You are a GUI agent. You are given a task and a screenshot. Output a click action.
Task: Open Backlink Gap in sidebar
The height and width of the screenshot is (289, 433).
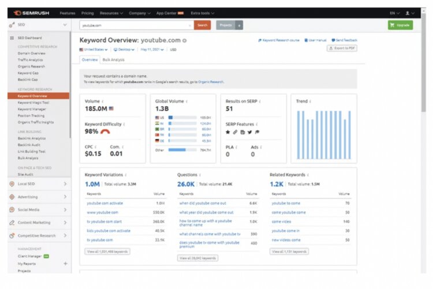(28, 80)
